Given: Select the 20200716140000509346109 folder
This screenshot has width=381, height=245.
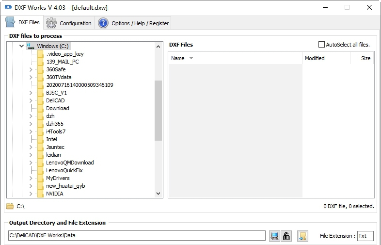Looking at the screenshot, I should click(79, 85).
